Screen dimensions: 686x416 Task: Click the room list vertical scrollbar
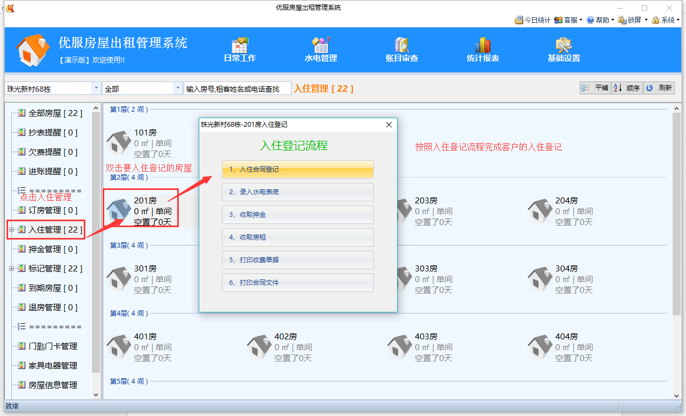[x=676, y=214]
